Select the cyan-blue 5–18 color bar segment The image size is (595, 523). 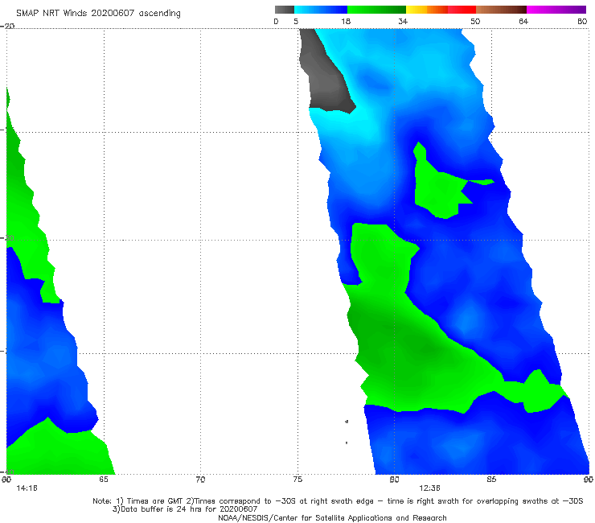321,10
